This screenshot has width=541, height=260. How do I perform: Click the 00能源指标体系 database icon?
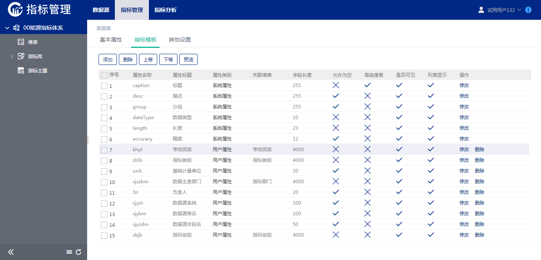click(16, 28)
